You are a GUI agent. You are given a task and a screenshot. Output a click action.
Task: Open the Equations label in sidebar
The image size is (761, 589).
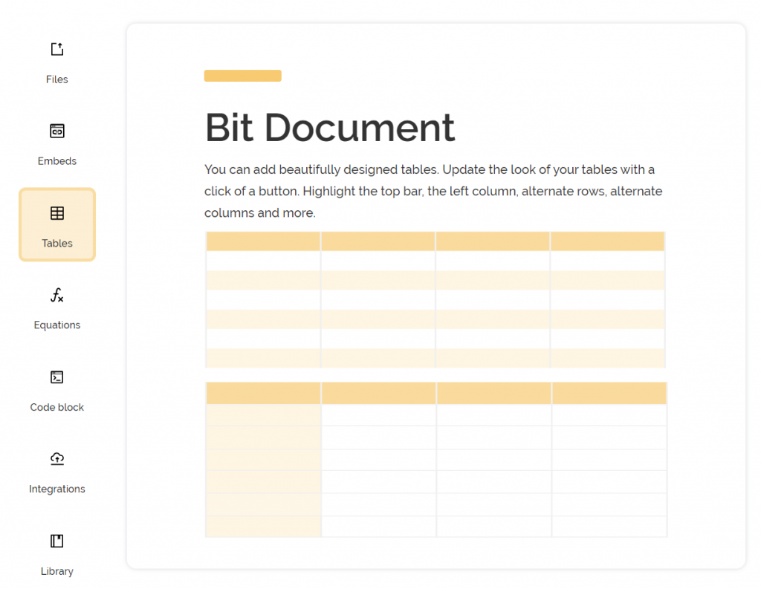coord(56,325)
